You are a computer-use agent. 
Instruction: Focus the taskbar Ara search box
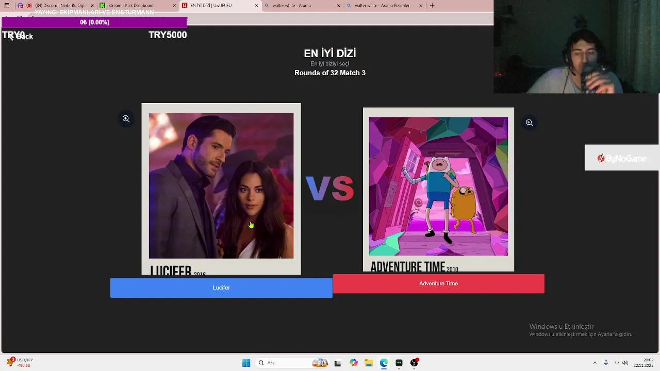[x=292, y=363]
